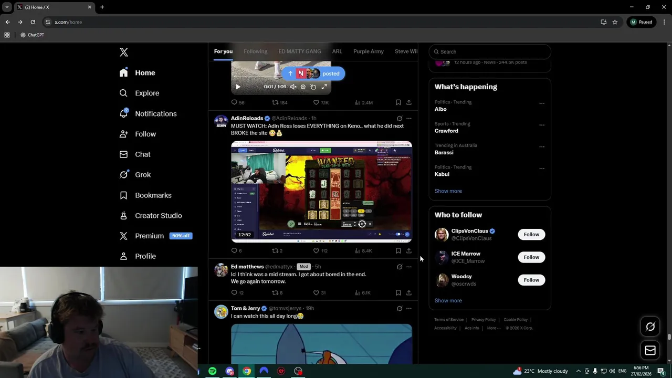Switch to the Purple Army tab

point(369,51)
